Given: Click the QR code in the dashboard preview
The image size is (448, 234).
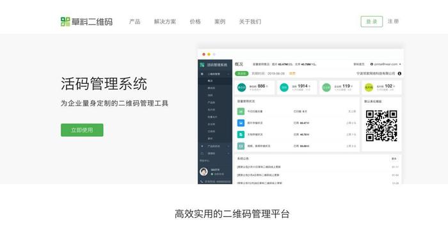Looking at the screenshot, I should pyautogui.click(x=381, y=126).
